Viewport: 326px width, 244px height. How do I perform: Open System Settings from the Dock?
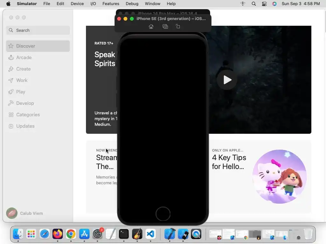[x=97, y=234]
